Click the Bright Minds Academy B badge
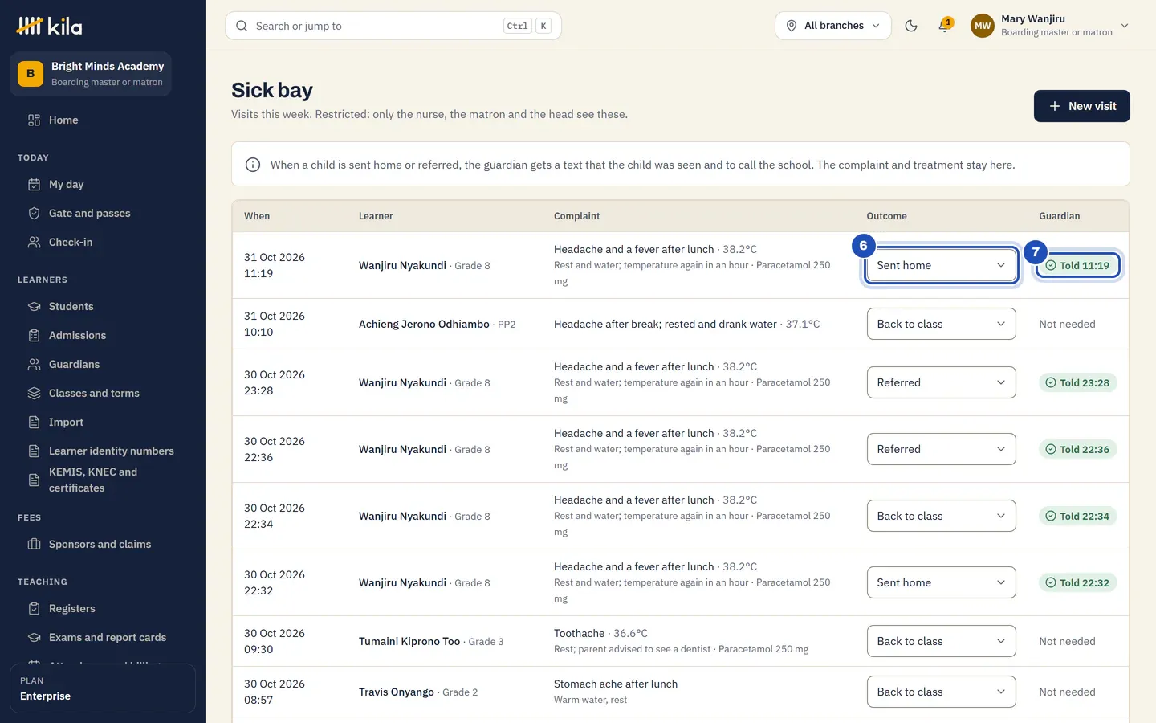 pyautogui.click(x=31, y=73)
